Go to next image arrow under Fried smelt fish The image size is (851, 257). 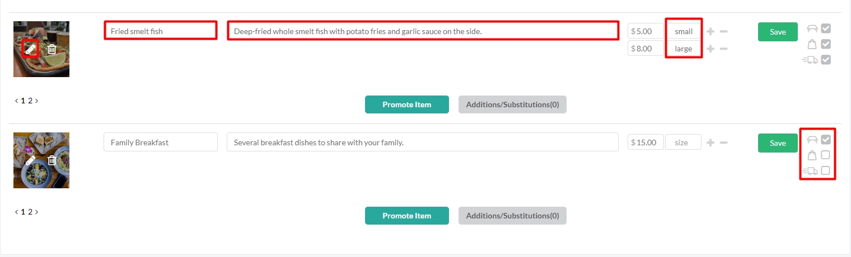[x=36, y=101]
